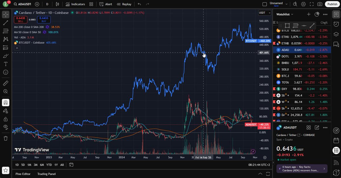Open the go to date calendar
Image resolution: width=341 pixels, height=178 pixels.
point(71,165)
